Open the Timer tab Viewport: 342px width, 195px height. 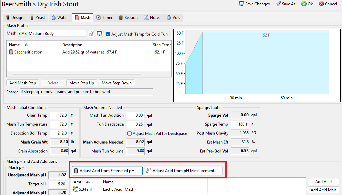point(104,18)
